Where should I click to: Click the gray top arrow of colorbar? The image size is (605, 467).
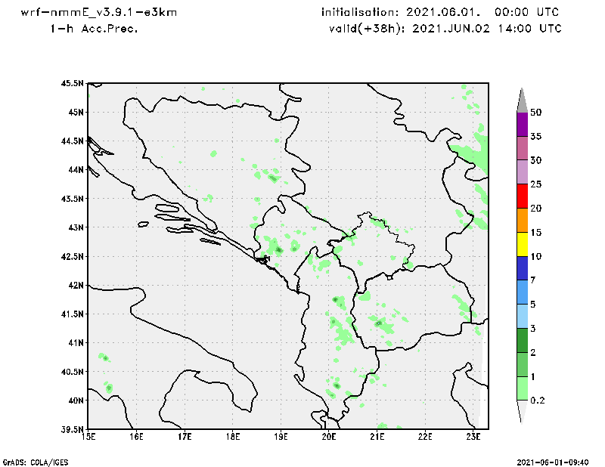522,101
